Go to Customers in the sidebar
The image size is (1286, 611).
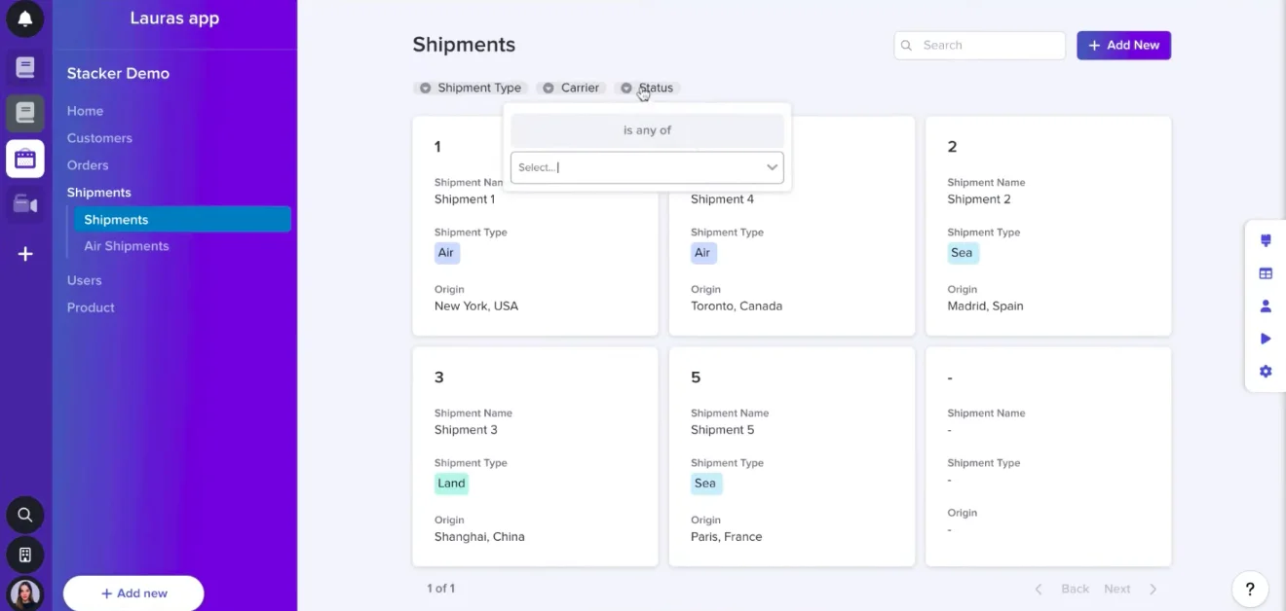click(x=99, y=138)
